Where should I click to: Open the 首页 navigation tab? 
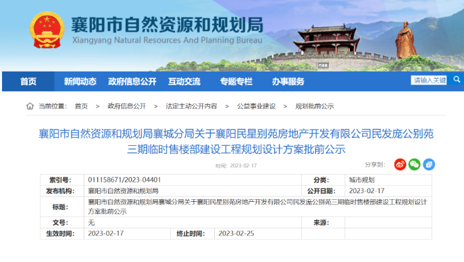coord(28,81)
